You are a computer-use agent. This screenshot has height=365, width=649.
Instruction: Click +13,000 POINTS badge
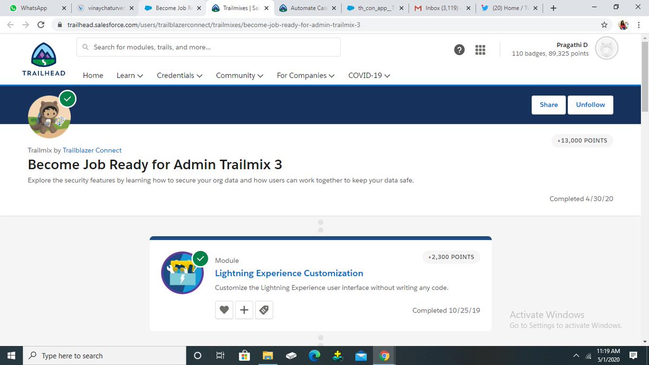point(582,141)
